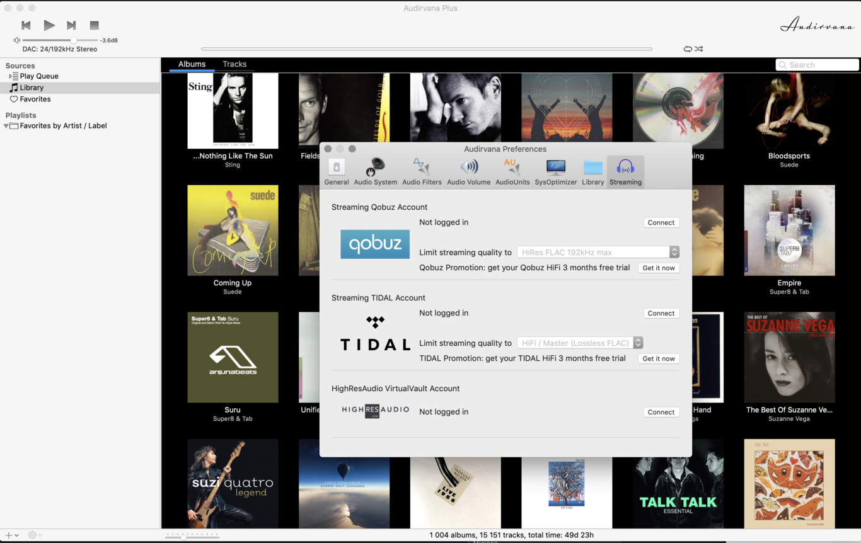861x543 pixels.
Task: Click the Qobuz logo
Action: tap(375, 244)
